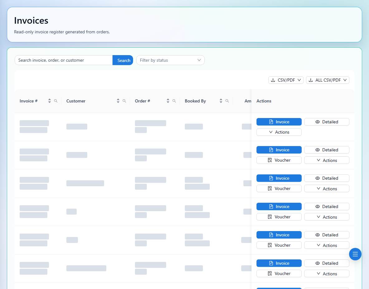
Task: Expand Actions dropdown in fourth row
Action: pyautogui.click(x=327, y=217)
